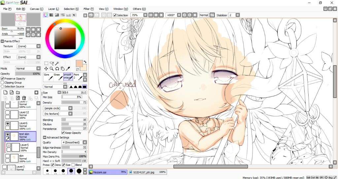The height and width of the screenshot is (179, 338).
Task: Adjust the Edge Hardness slider
Action: coord(74,148)
